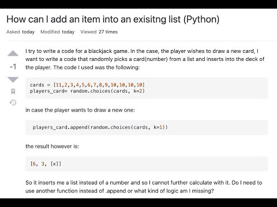Downvote the blackjack question
Screen dimensions: 277x207
[x=13, y=79]
